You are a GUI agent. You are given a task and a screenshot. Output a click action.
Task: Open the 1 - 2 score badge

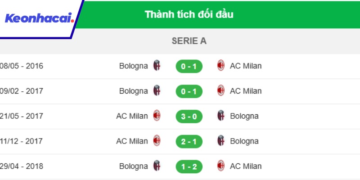click(x=189, y=166)
